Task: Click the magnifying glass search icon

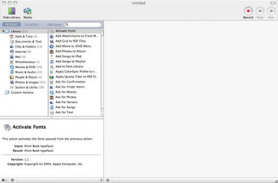Action: (x=67, y=24)
